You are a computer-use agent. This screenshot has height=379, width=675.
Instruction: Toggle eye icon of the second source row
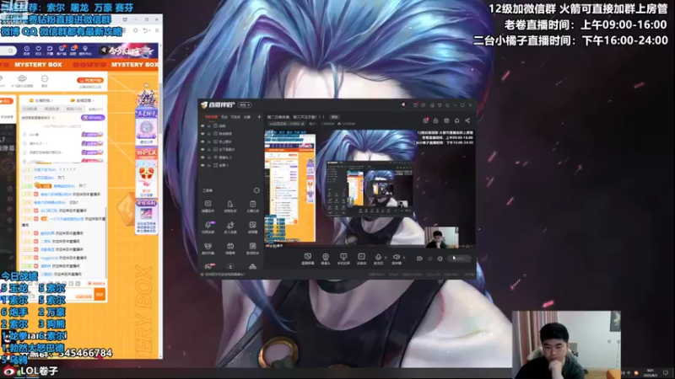pos(202,134)
